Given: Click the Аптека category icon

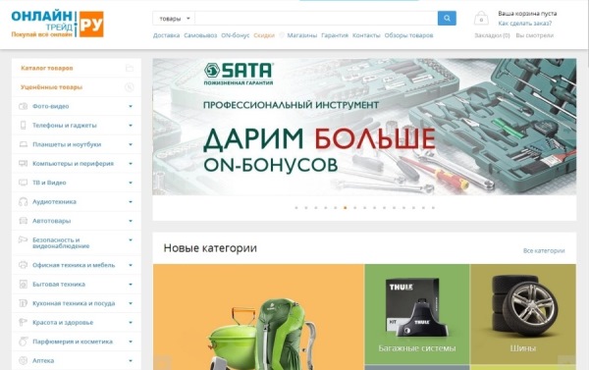Looking at the screenshot, I should pyautogui.click(x=23, y=360).
